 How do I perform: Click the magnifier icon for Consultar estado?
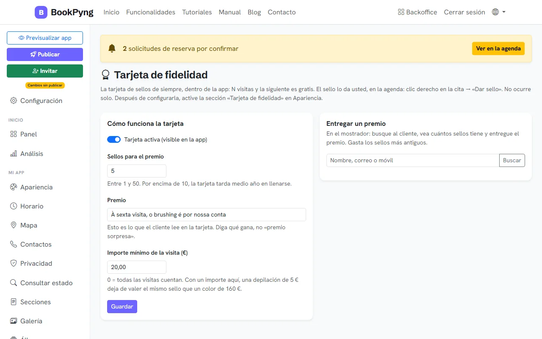pyautogui.click(x=14, y=283)
